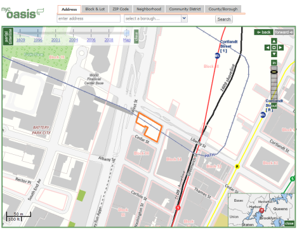Click the 'South End Av' street label
The height and width of the screenshot is (229, 297).
click(x=34, y=190)
